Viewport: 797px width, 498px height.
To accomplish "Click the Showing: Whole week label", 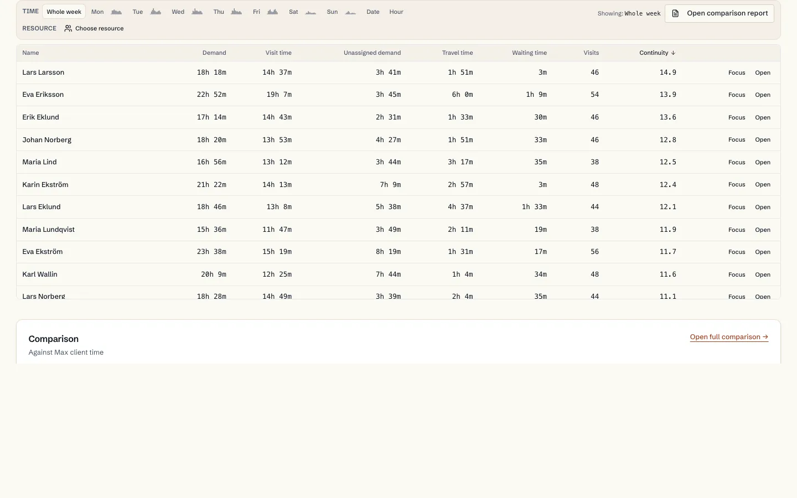I will click(629, 13).
